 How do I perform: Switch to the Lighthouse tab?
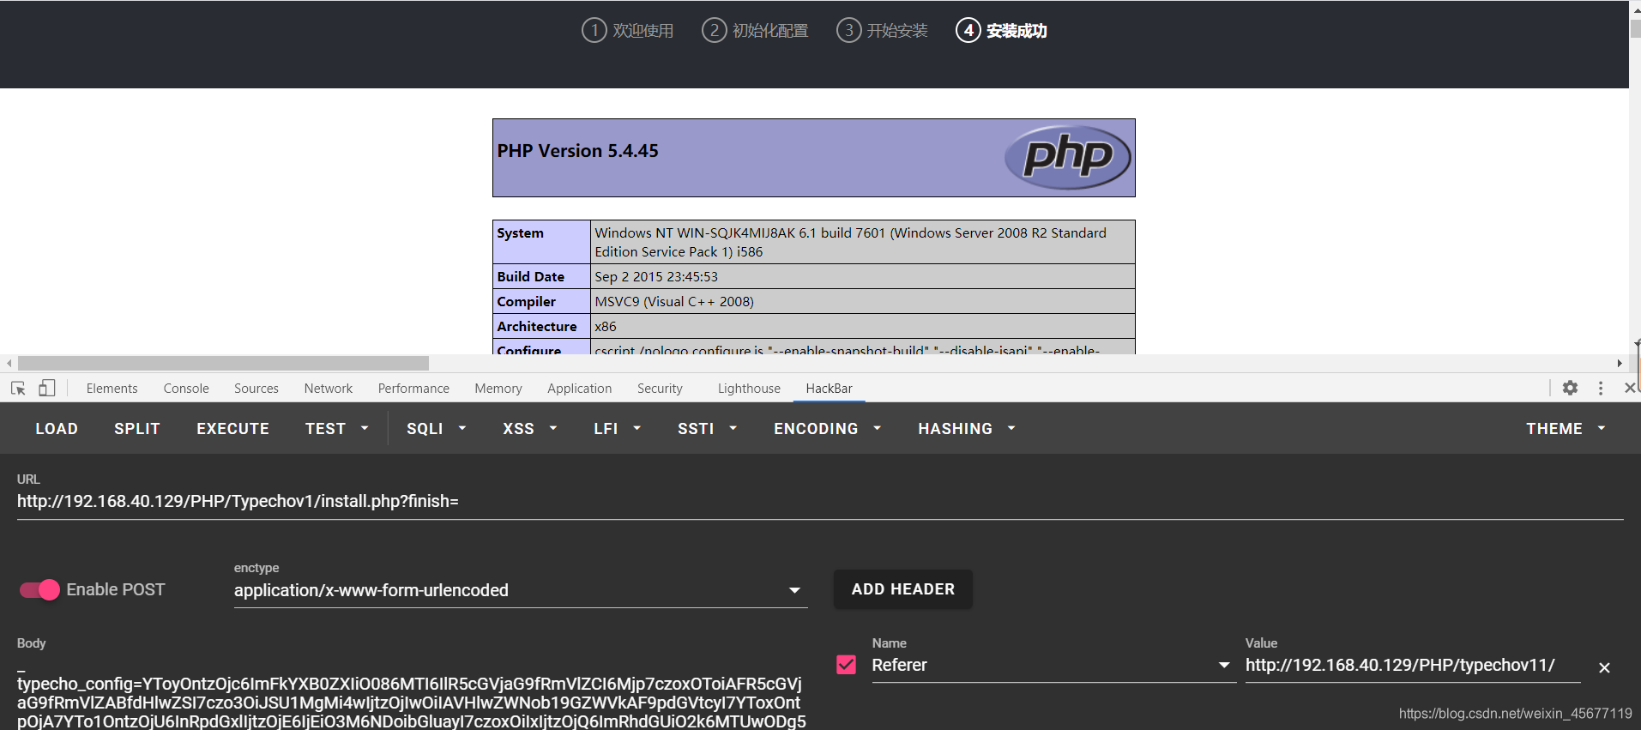pyautogui.click(x=749, y=388)
